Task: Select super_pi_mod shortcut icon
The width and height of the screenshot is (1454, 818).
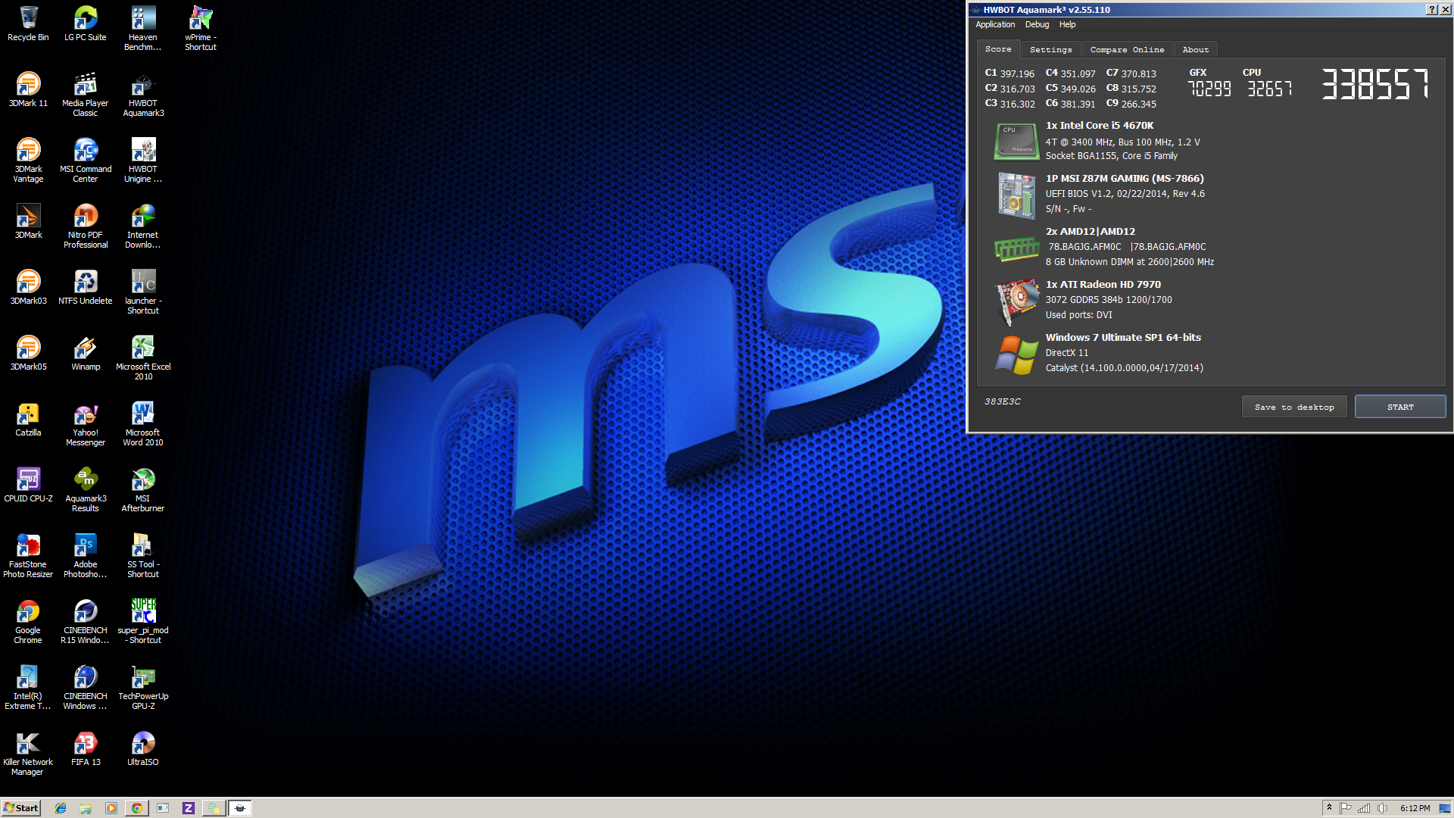Action: (x=143, y=622)
